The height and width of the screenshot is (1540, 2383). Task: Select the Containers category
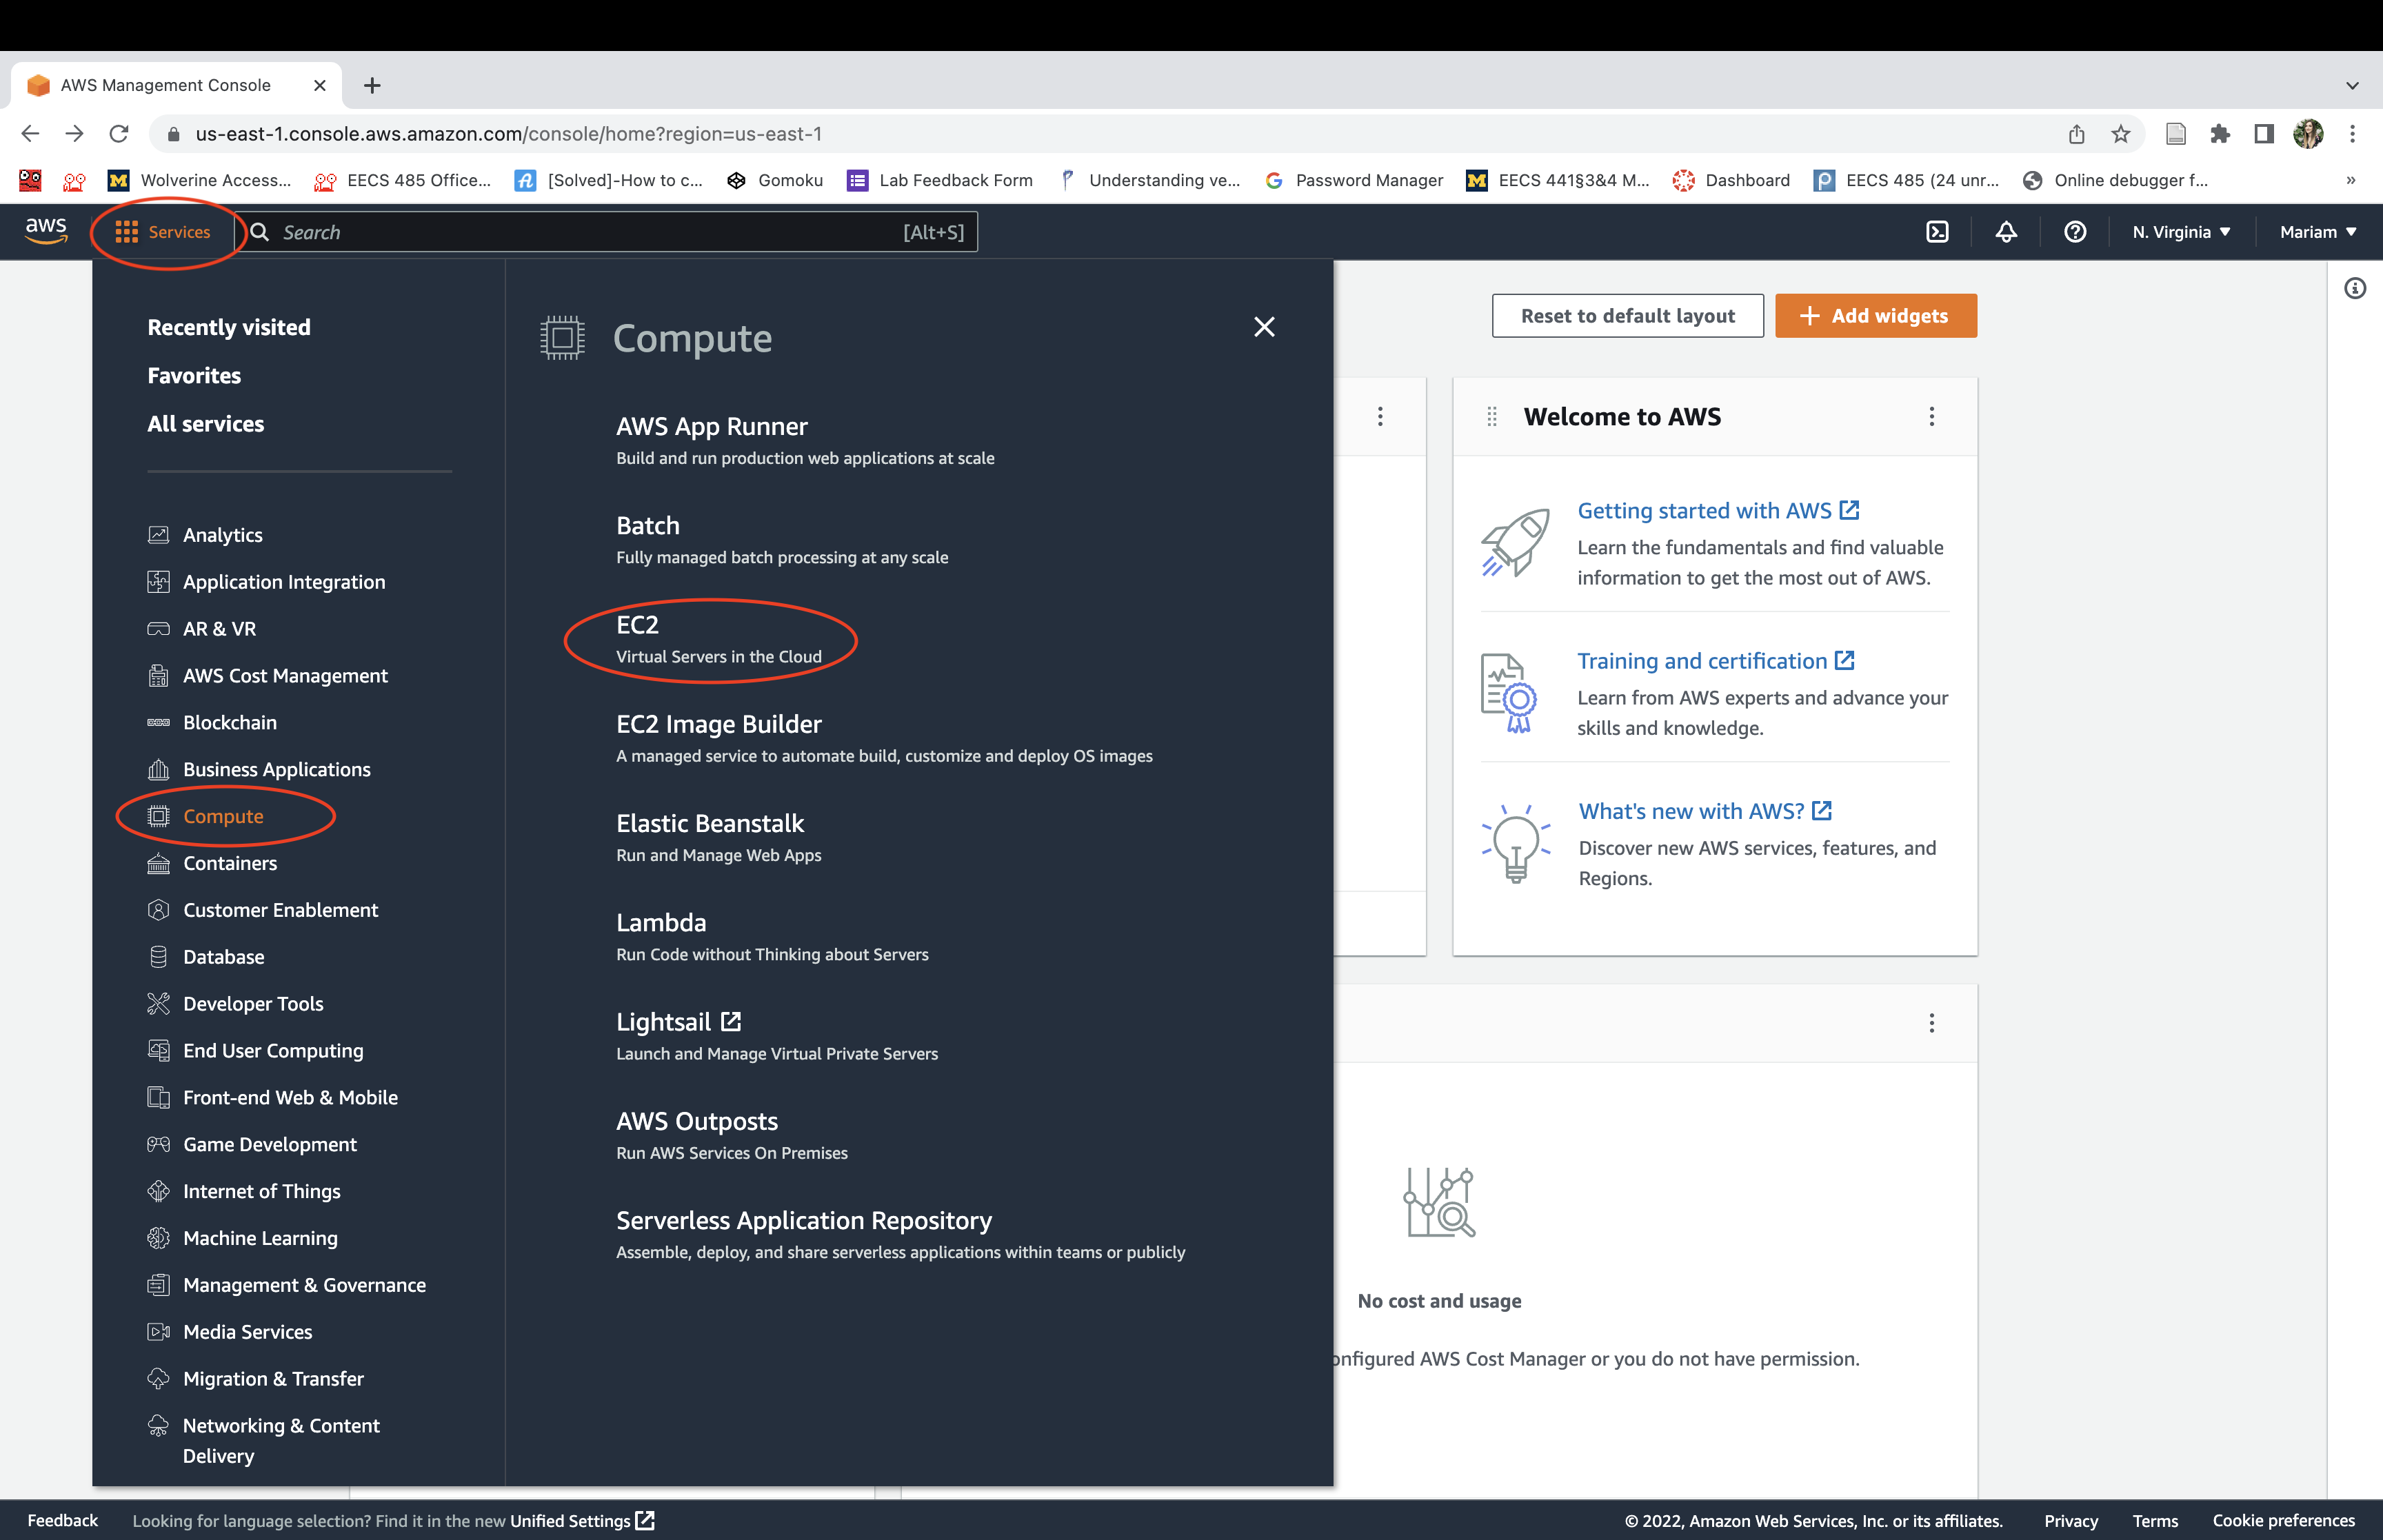(230, 863)
